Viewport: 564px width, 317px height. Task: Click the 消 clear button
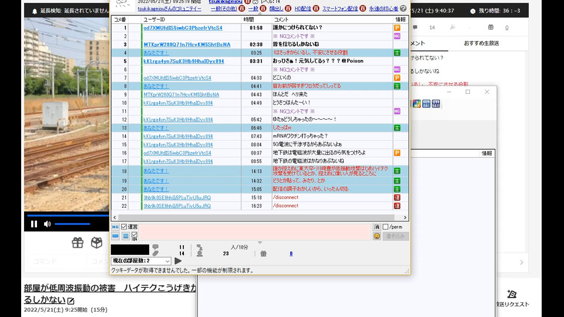(377, 227)
